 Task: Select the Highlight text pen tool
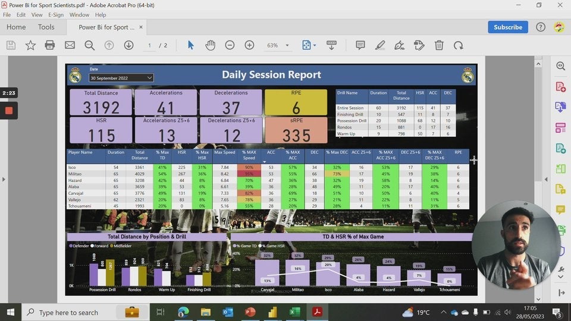(x=380, y=45)
